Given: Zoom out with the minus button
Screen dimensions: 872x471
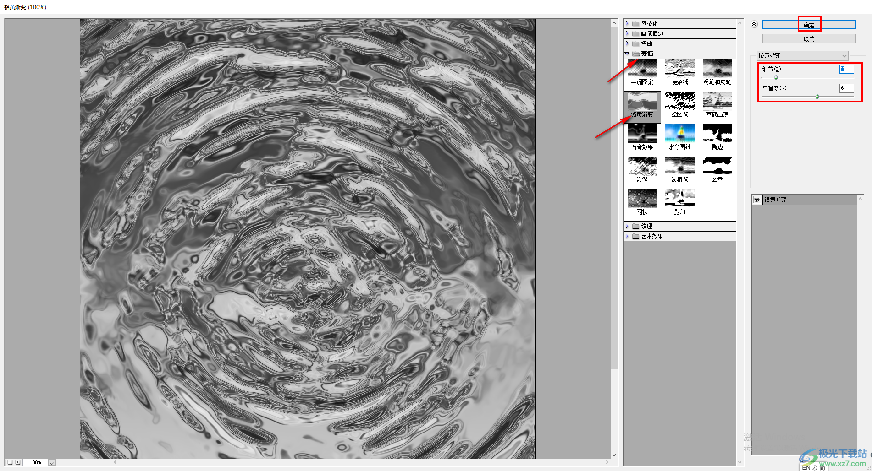Looking at the screenshot, I should [x=10, y=462].
